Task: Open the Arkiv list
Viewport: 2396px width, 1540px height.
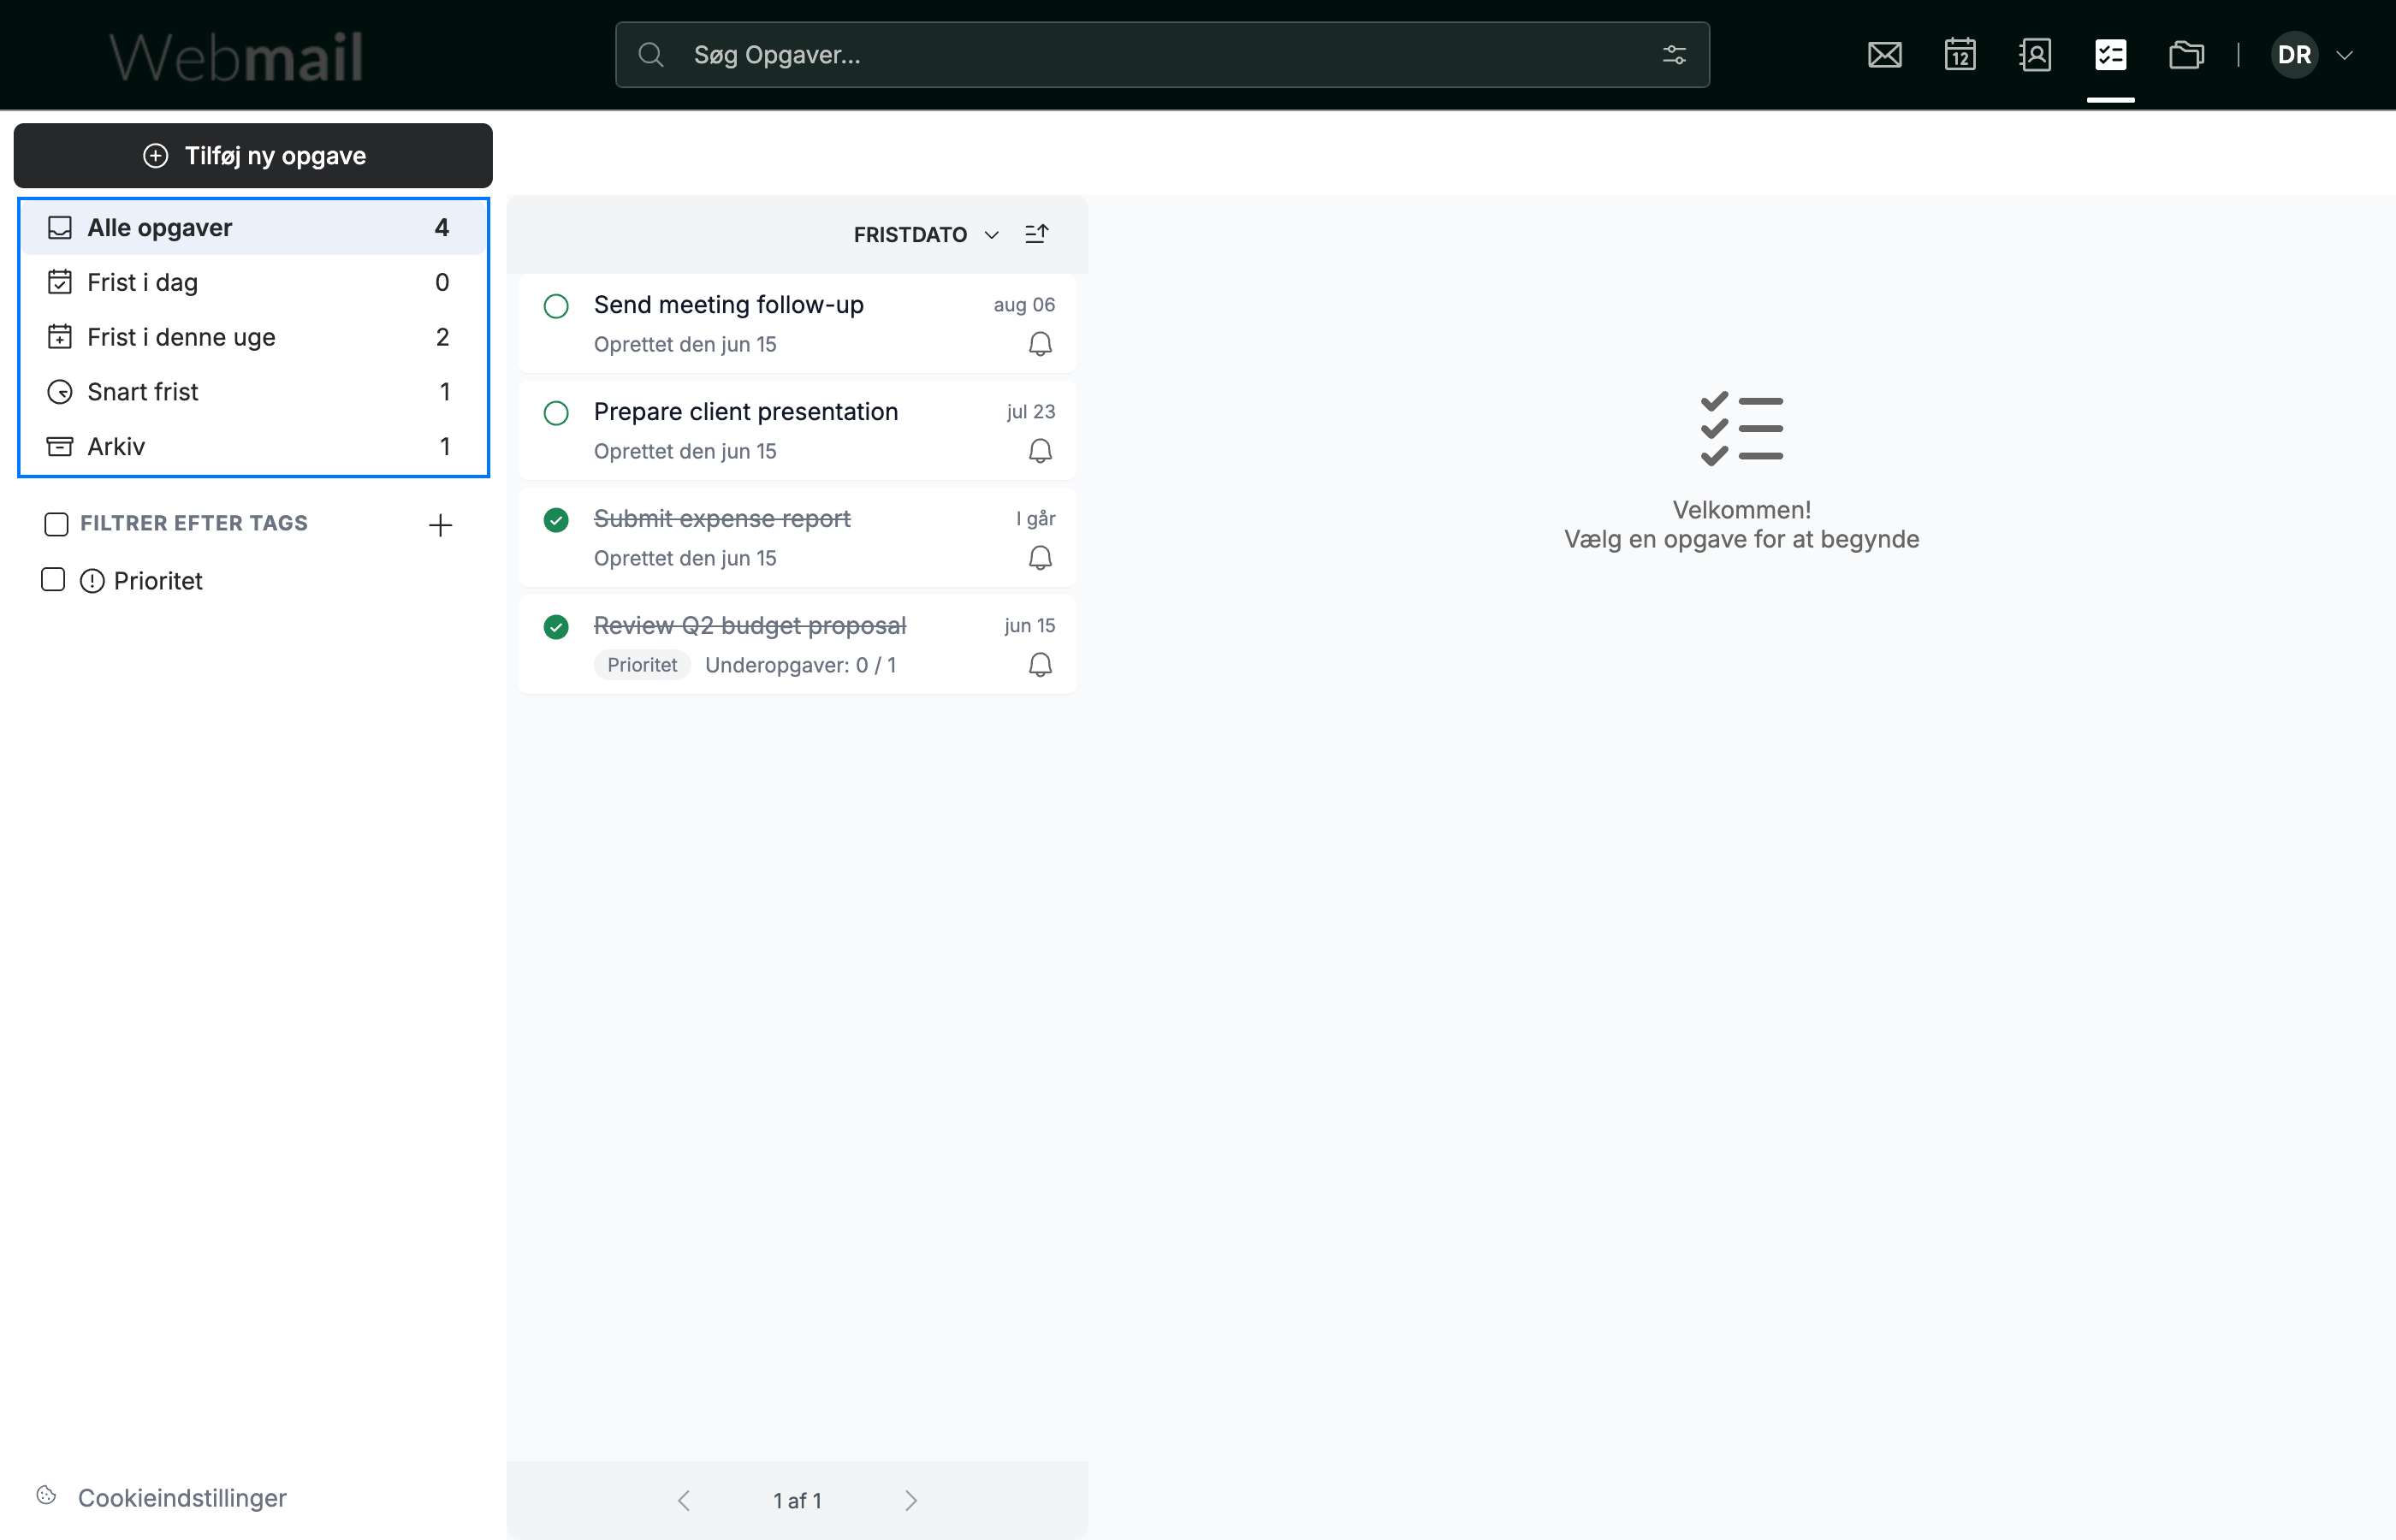Action: pyautogui.click(x=253, y=446)
